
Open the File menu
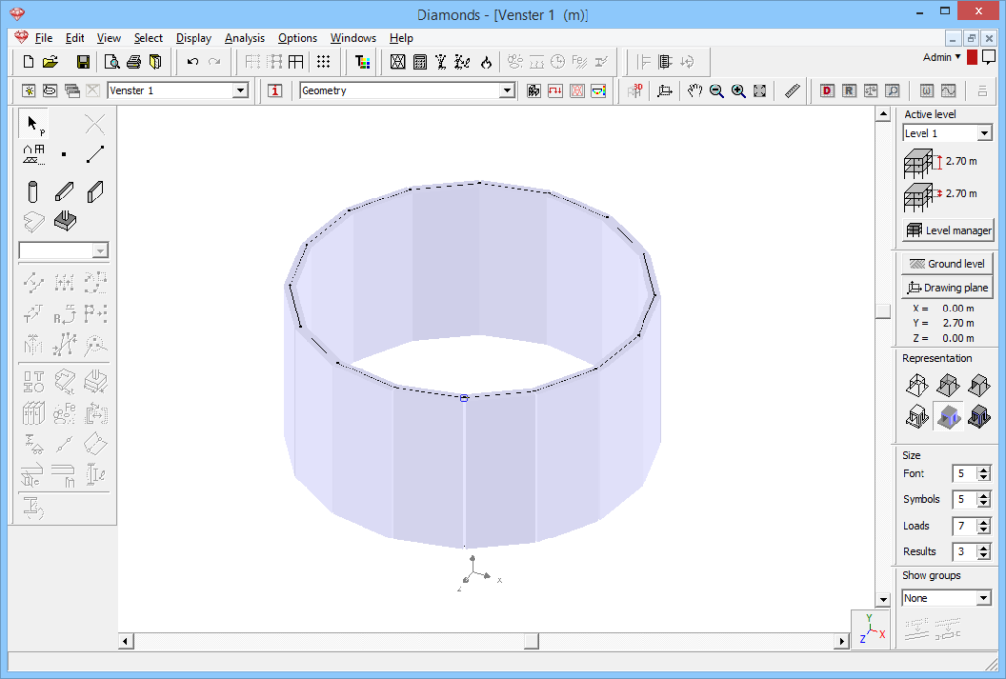click(43, 38)
